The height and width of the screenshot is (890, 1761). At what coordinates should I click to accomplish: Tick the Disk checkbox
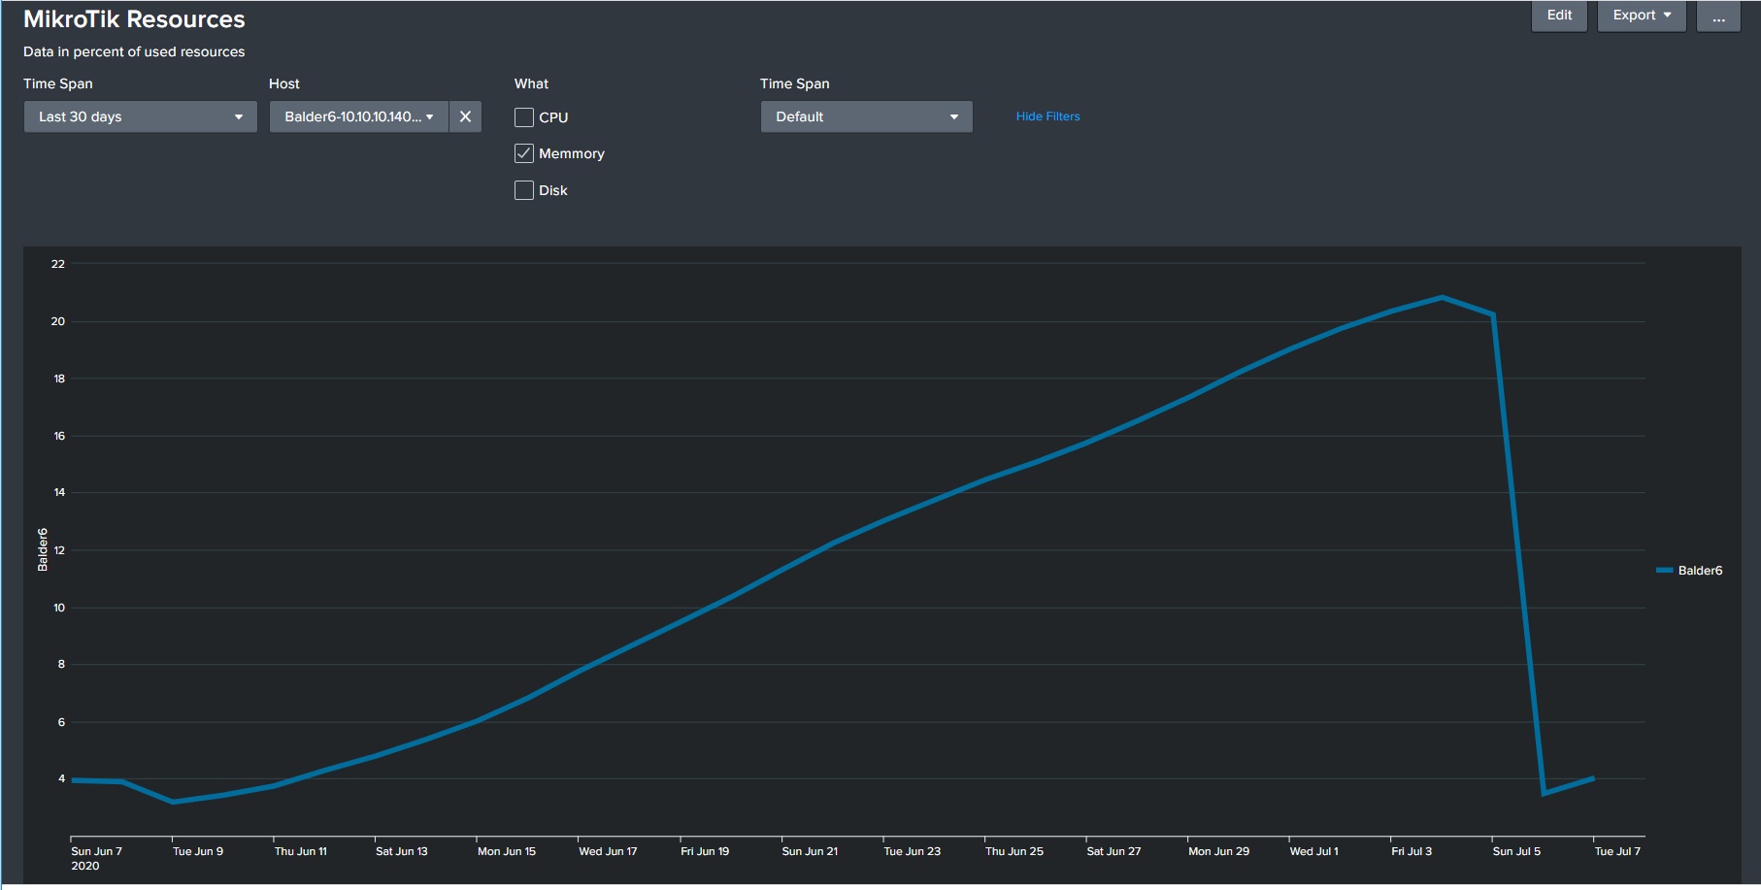[x=524, y=190]
